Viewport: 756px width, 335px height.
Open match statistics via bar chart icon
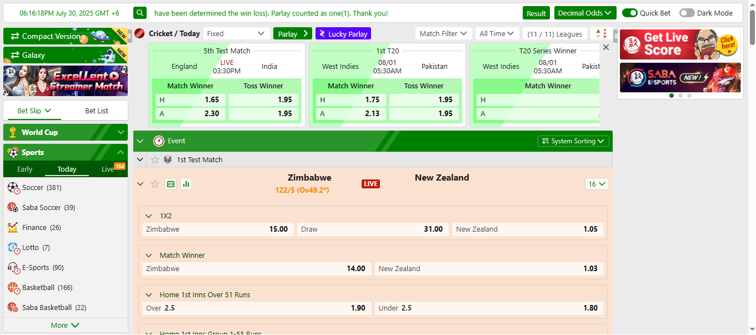(186, 183)
